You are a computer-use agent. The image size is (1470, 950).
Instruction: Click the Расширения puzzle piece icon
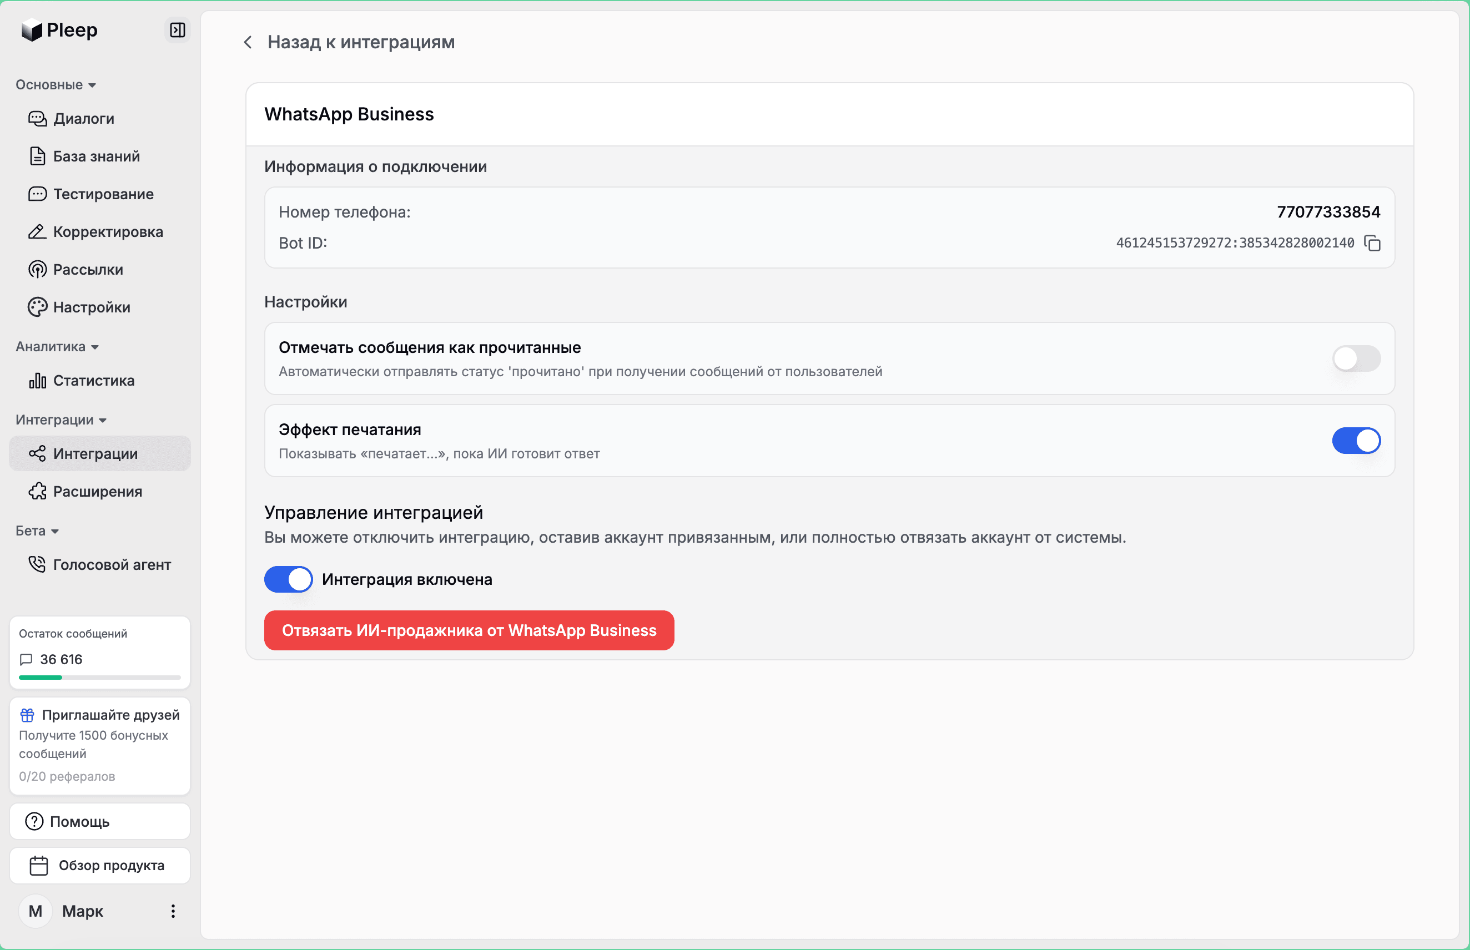click(37, 491)
